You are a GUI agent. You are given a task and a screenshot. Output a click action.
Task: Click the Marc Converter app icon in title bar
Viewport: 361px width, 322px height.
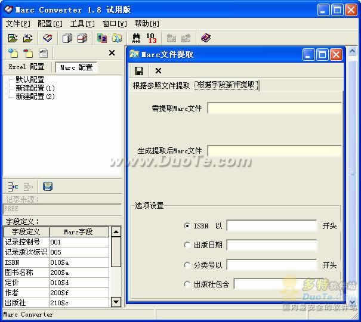(8, 10)
